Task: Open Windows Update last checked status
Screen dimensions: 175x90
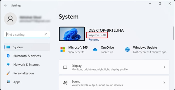Action: (150, 52)
